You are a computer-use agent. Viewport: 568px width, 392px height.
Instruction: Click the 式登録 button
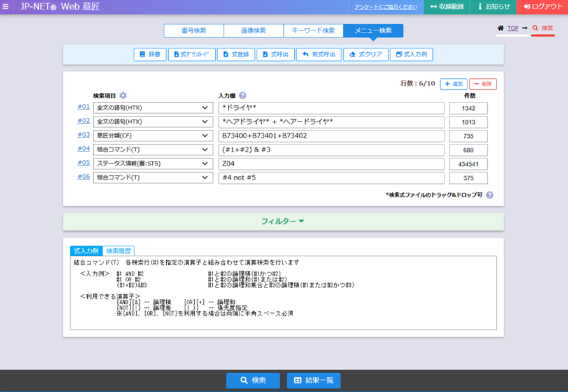point(236,54)
